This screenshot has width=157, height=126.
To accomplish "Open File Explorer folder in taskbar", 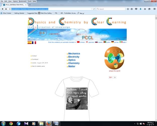I will click(41, 123).
